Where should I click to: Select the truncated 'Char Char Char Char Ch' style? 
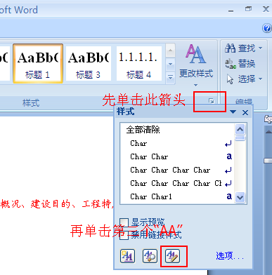click(177, 183)
